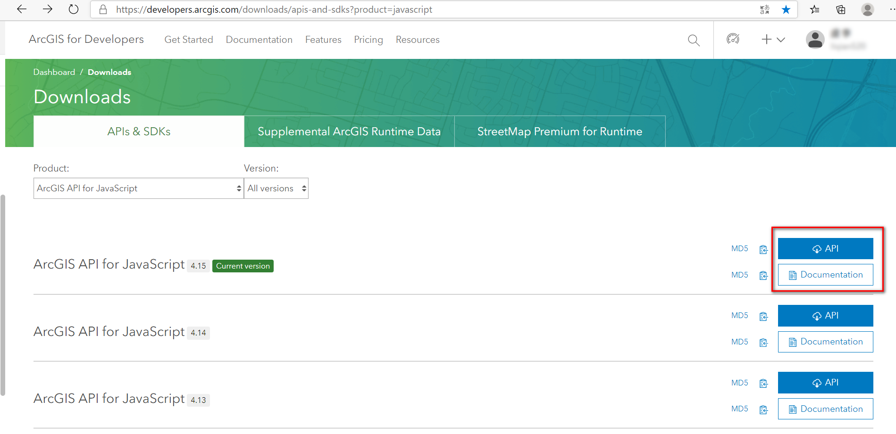Open the ArcGIS account user avatar
The height and width of the screenshot is (434, 896).
(815, 40)
